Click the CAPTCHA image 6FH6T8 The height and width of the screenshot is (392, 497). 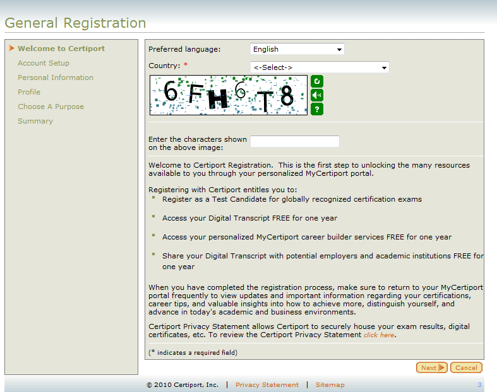[x=228, y=95]
